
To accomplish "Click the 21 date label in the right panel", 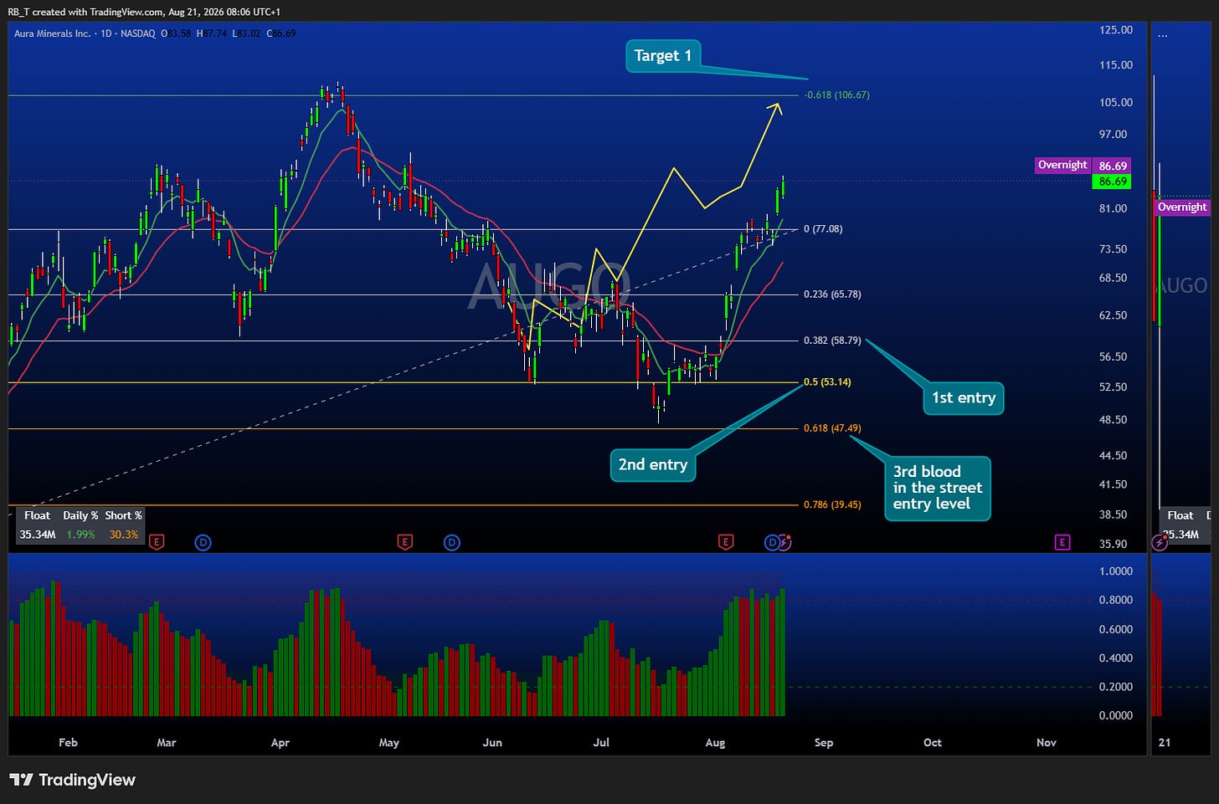I will point(1165,742).
